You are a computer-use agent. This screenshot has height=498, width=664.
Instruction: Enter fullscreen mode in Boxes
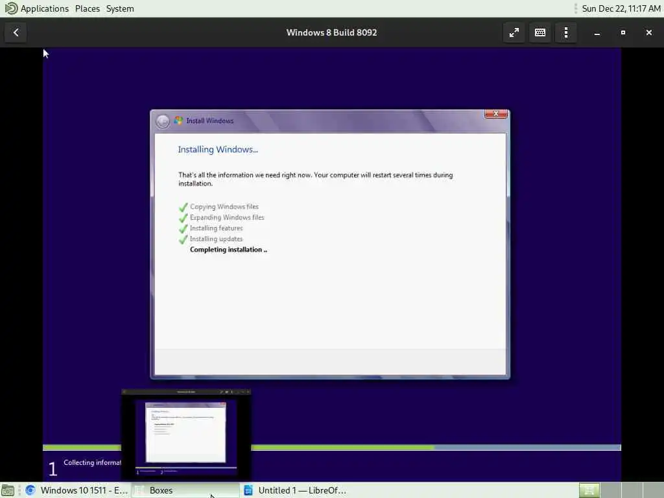coord(514,32)
